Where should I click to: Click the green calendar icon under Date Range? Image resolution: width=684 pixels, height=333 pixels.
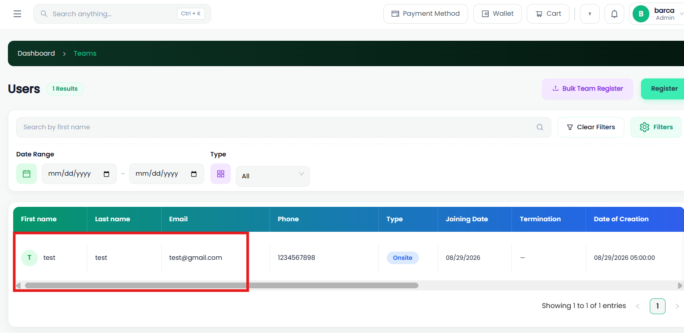(26, 174)
